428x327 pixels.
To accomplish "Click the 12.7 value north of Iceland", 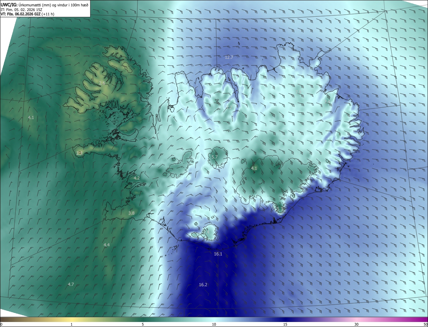I will point(229,57).
